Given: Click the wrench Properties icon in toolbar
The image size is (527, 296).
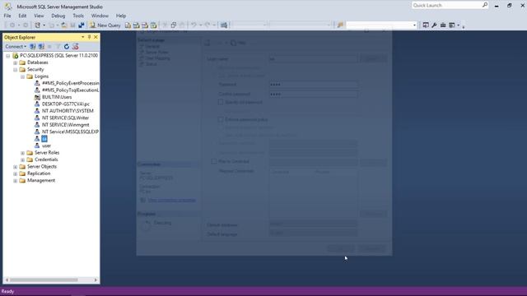Looking at the screenshot, I should click(434, 25).
